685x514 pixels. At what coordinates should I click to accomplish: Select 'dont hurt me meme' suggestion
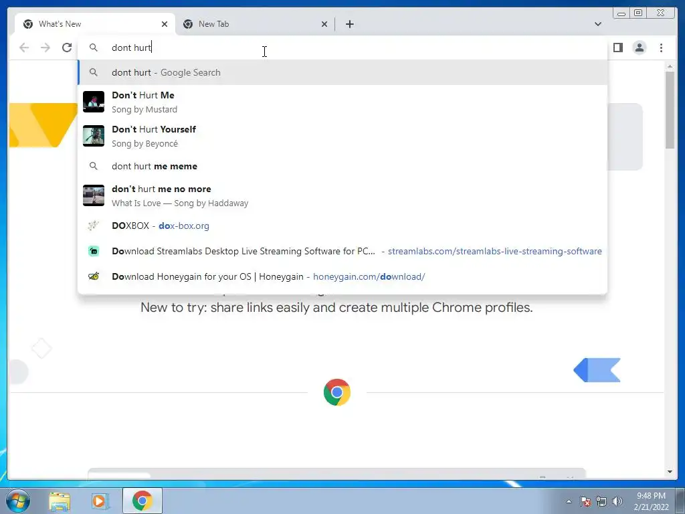click(342, 166)
